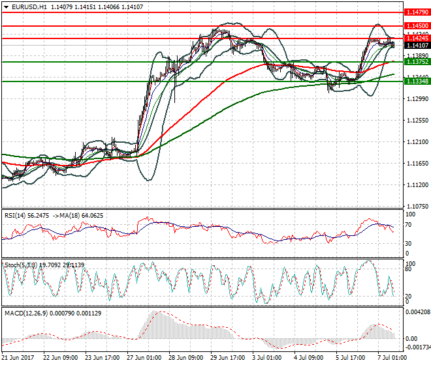
Task: Click the 1.14790 red resistance price label
Action: point(417,12)
